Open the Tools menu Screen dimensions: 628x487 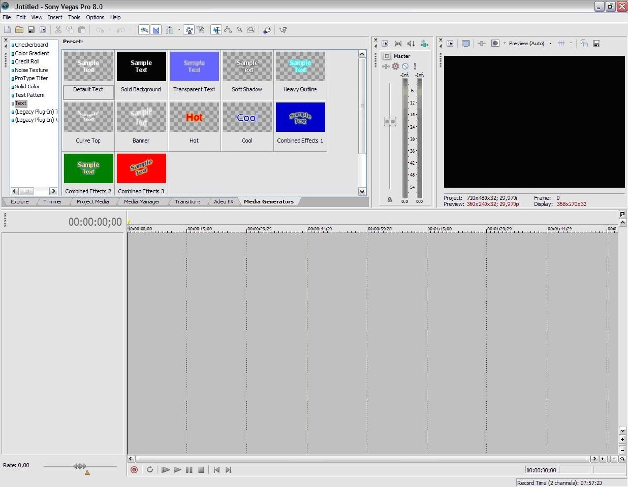(x=74, y=17)
